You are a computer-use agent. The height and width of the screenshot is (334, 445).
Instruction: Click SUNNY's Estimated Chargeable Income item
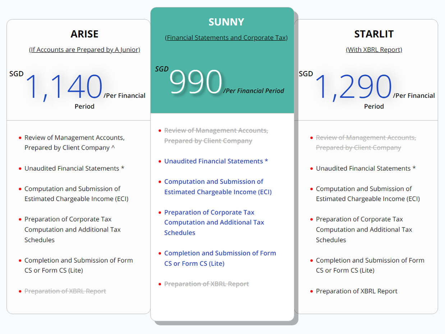pos(218,187)
